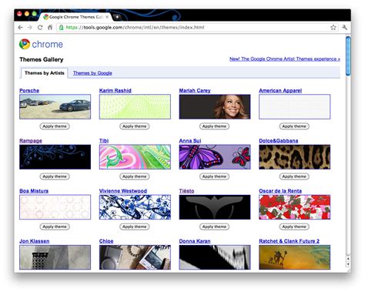
Task: Click the Porsche car thumbnail
Action: [55, 106]
